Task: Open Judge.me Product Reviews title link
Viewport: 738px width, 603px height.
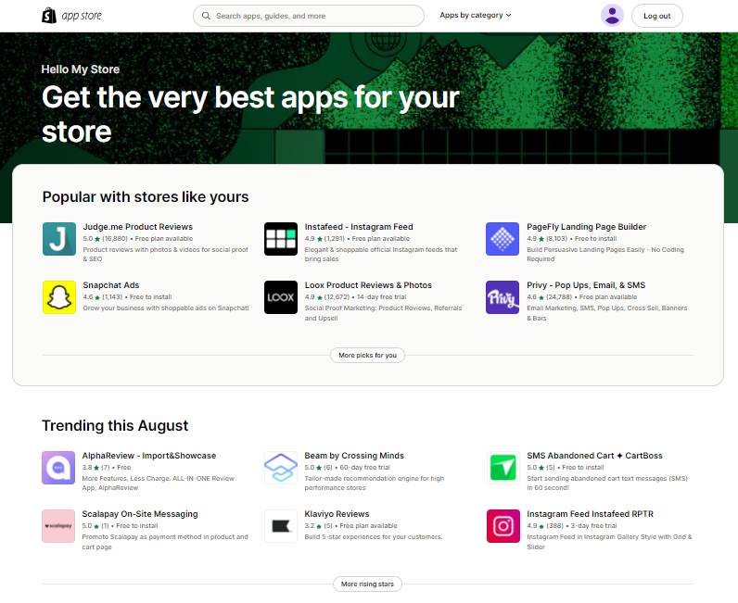Action: (x=138, y=227)
